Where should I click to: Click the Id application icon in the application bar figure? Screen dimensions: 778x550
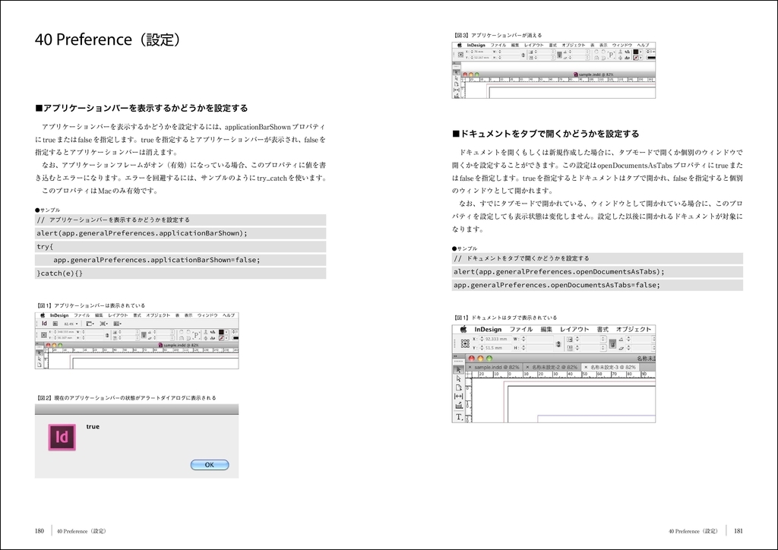(x=44, y=324)
